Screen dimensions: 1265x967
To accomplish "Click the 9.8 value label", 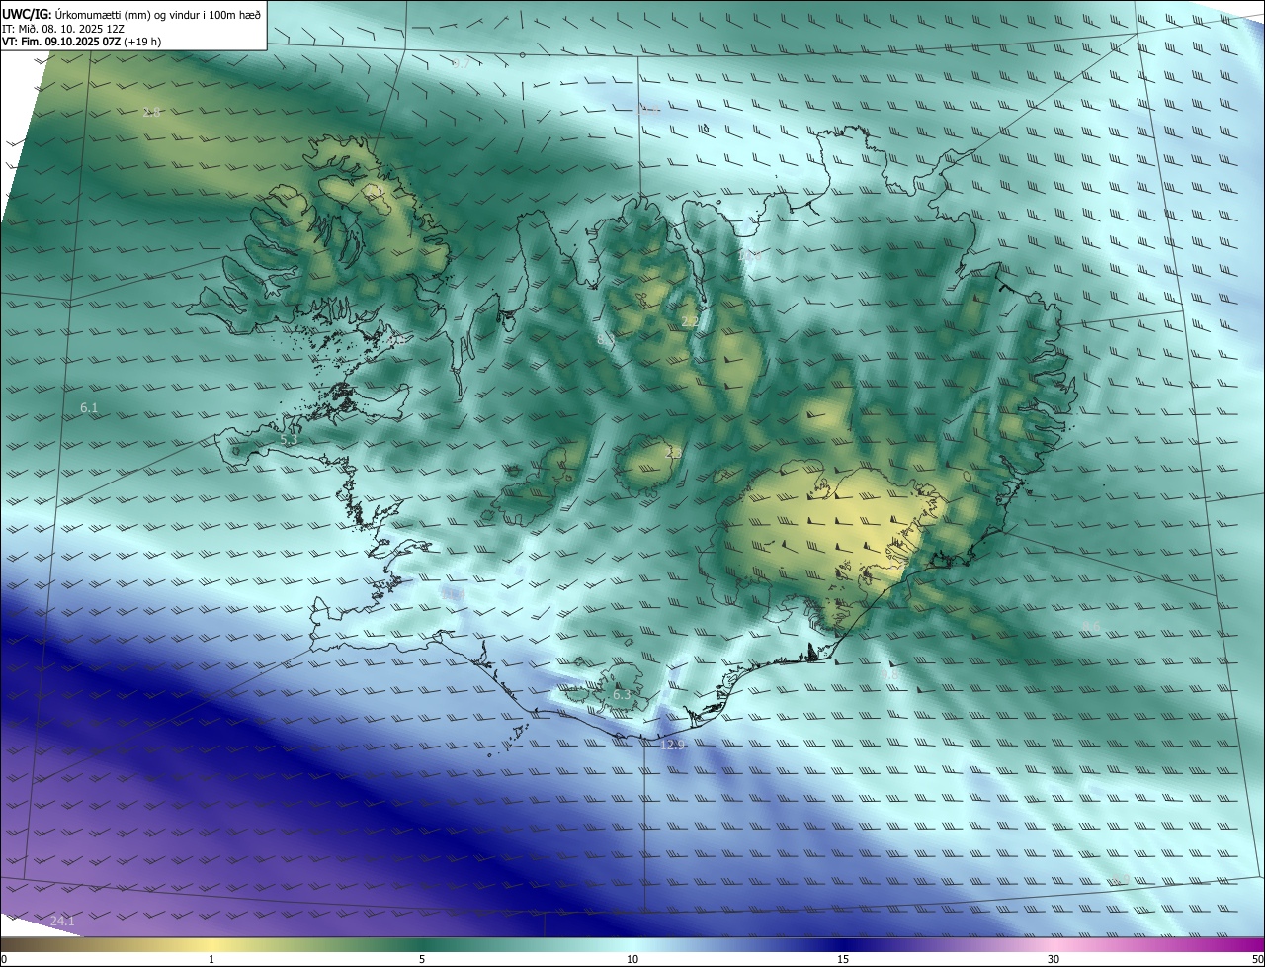I will [x=889, y=674].
